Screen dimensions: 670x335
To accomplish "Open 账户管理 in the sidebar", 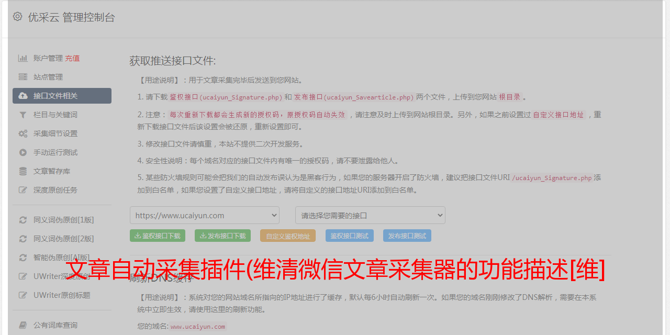I will pos(48,58).
